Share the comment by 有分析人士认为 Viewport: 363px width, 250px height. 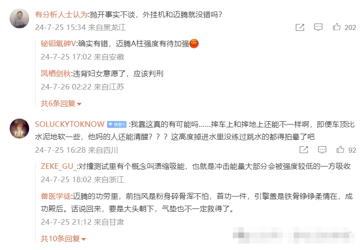pos(300,27)
